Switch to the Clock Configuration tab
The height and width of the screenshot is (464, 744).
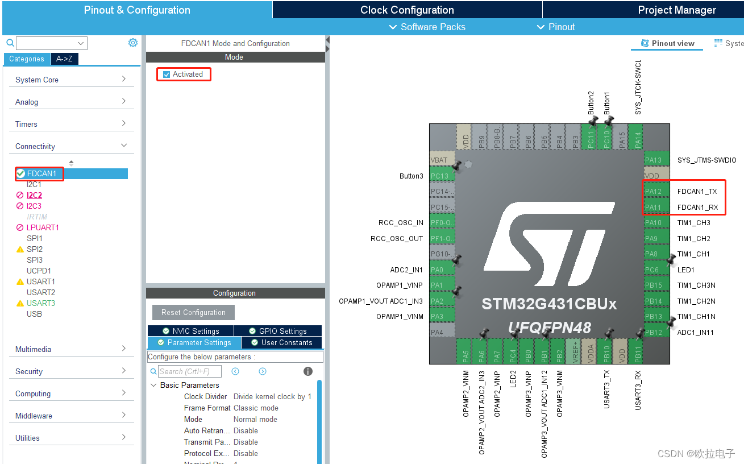[x=406, y=9]
